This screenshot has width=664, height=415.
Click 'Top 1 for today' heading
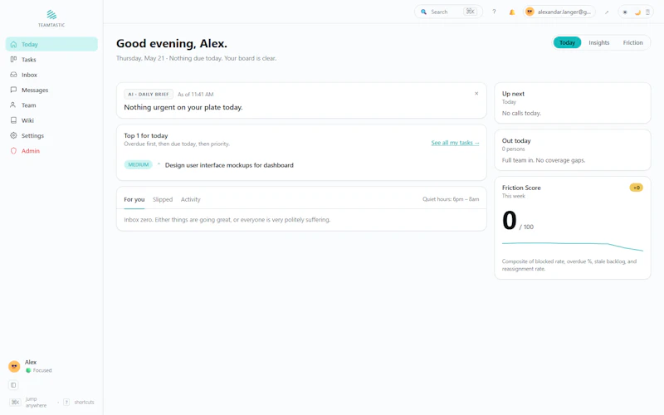pyautogui.click(x=146, y=135)
